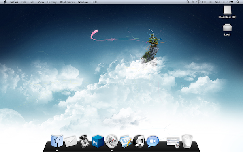The height and width of the screenshot is (152, 243).
Task: Open the View menu
Action: tap(41, 2)
